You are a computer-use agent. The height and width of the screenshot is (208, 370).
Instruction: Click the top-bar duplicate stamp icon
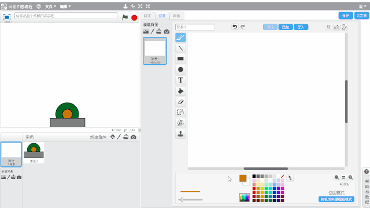(125, 6)
